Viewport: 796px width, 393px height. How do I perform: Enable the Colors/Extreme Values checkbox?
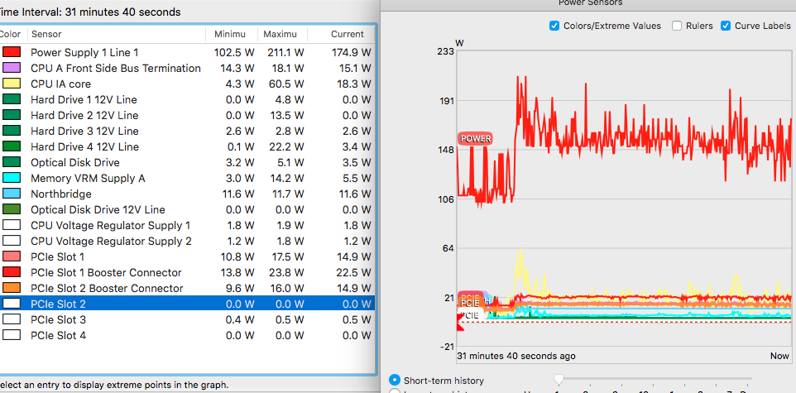coord(554,26)
